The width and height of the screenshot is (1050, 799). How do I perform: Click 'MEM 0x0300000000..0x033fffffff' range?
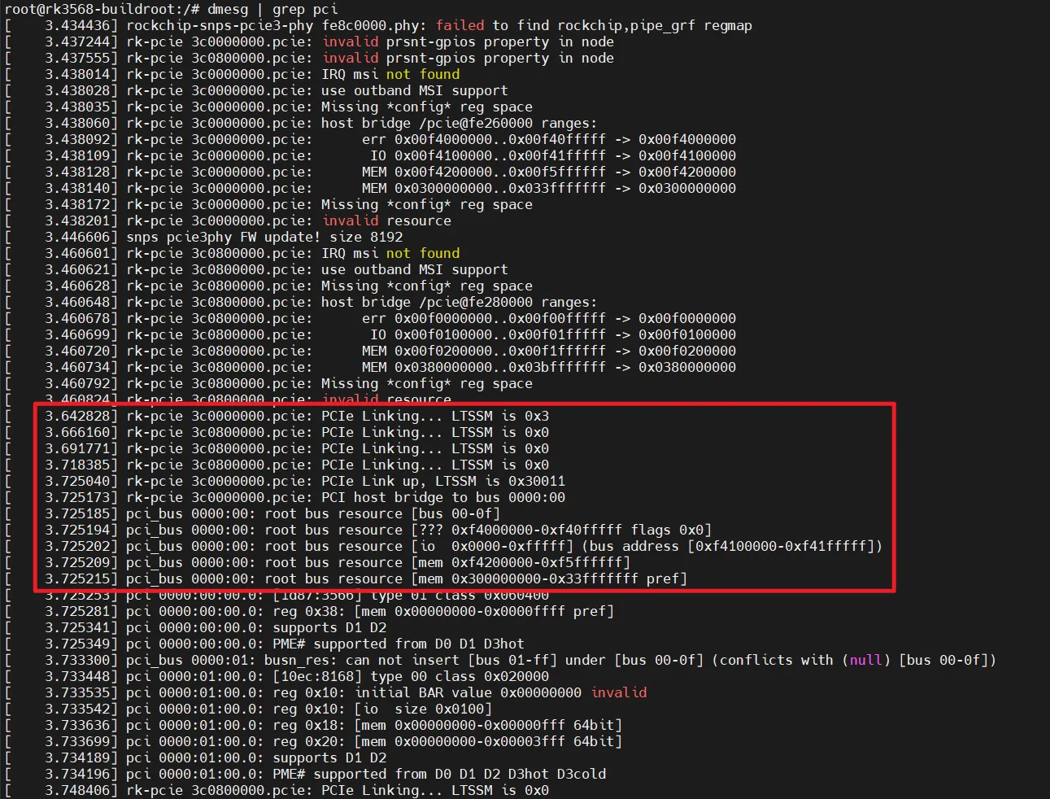tap(484, 188)
